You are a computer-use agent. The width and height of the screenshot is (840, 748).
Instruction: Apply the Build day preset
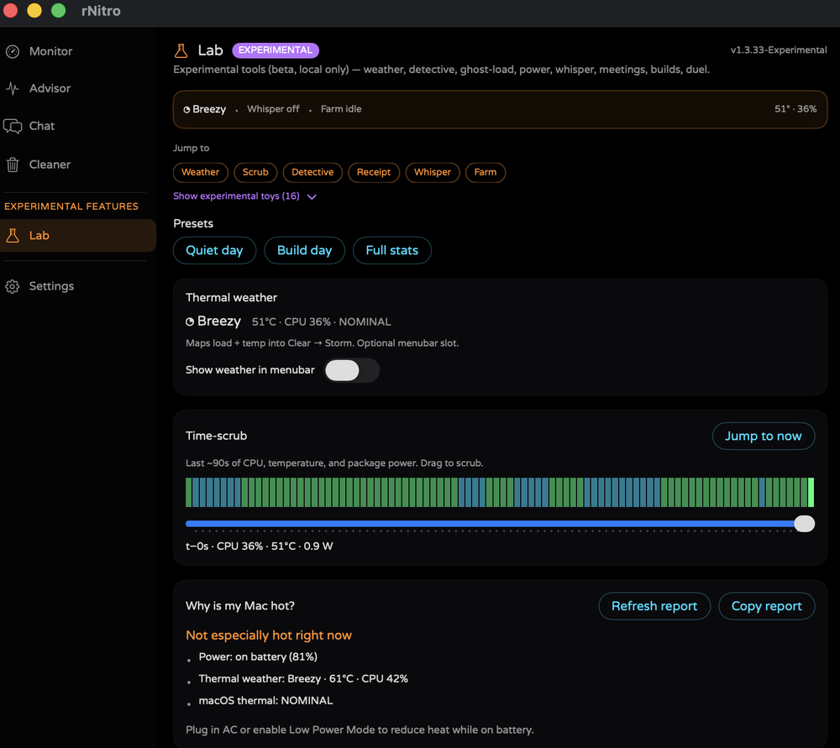304,250
